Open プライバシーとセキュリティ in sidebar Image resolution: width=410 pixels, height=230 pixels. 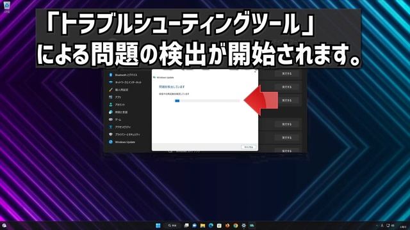(x=125, y=135)
